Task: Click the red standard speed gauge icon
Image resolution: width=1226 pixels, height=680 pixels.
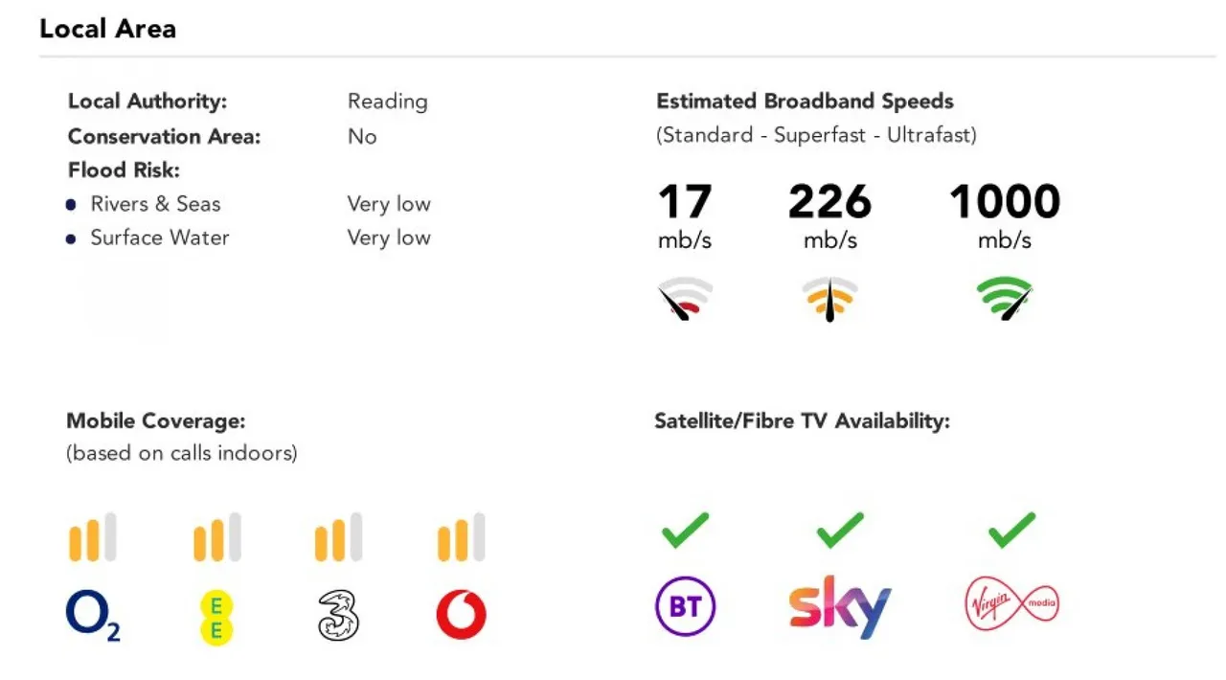Action: [x=685, y=299]
